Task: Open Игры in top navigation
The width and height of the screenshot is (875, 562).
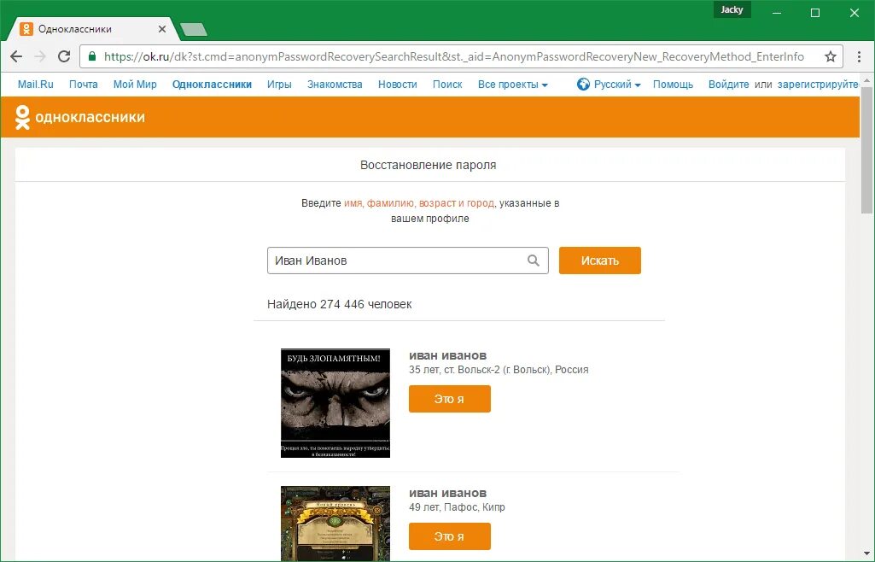Action: [x=279, y=85]
